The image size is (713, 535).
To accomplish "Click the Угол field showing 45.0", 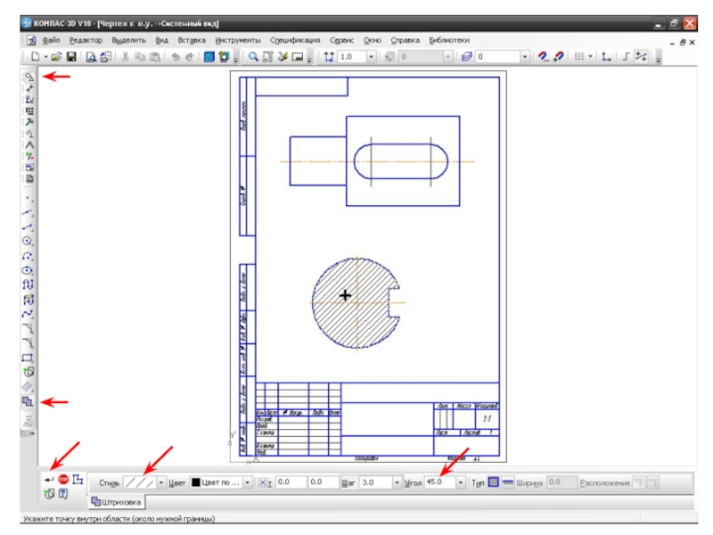I will coord(440,482).
